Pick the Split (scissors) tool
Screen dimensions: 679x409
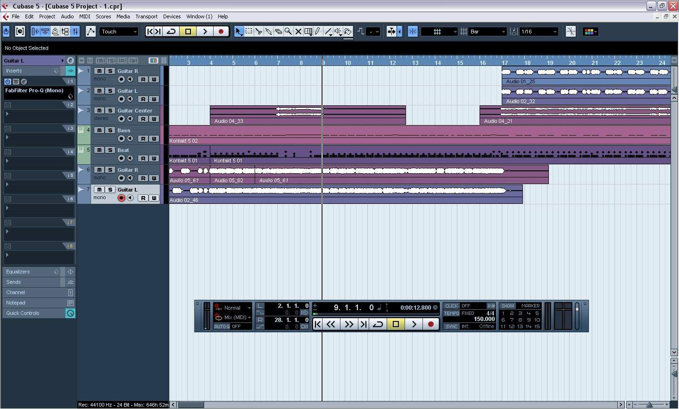point(258,32)
